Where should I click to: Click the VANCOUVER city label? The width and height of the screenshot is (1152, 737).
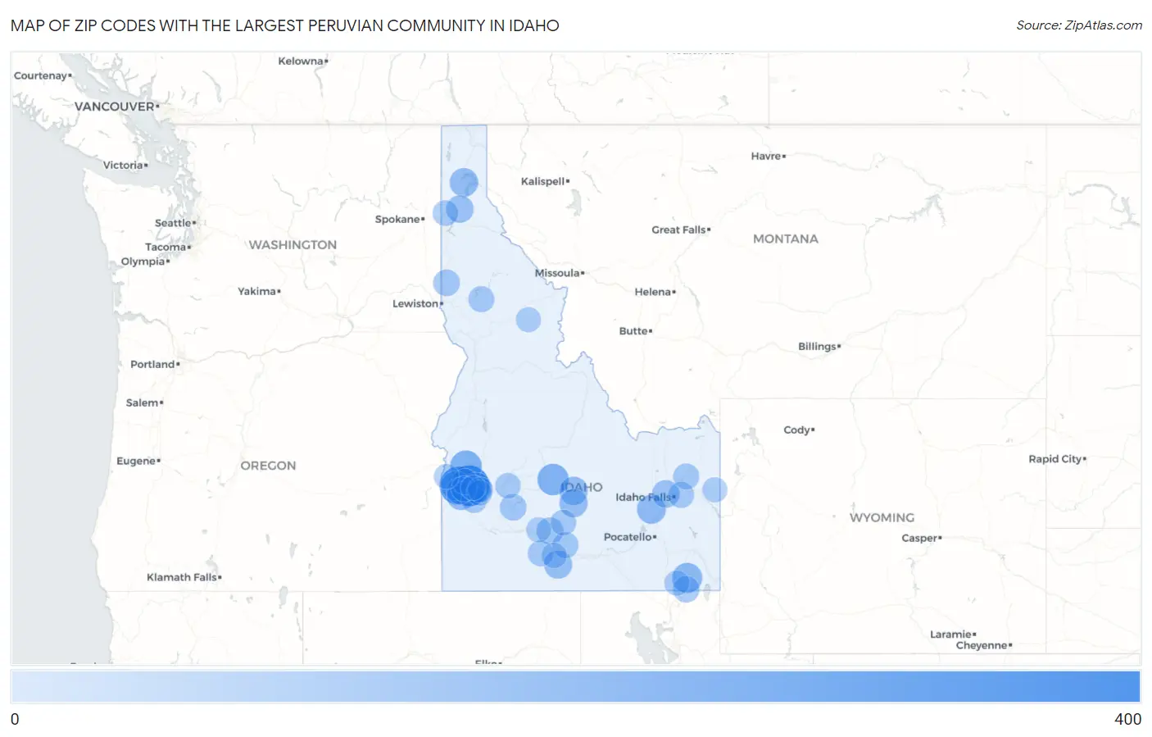tap(116, 107)
